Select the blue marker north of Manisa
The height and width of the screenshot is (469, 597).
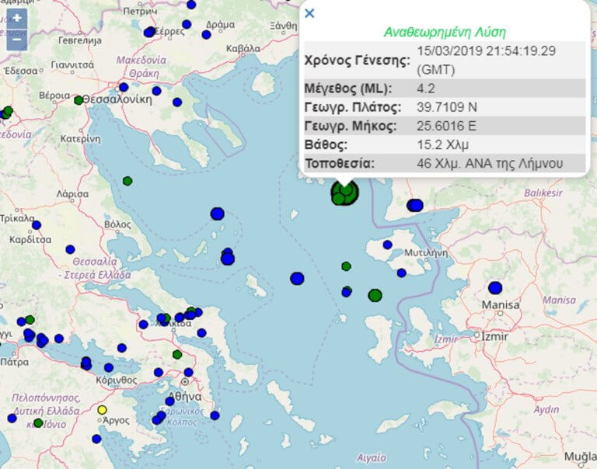495,288
